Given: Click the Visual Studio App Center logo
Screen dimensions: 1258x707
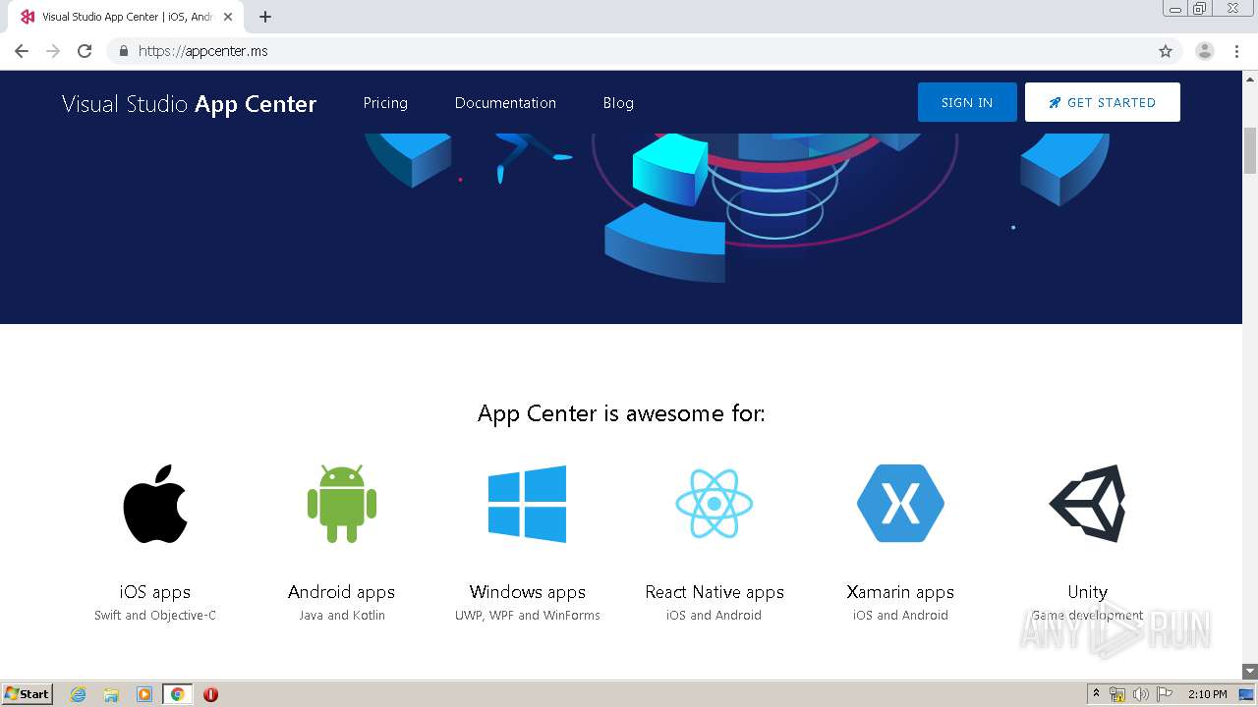Looking at the screenshot, I should click(x=189, y=104).
